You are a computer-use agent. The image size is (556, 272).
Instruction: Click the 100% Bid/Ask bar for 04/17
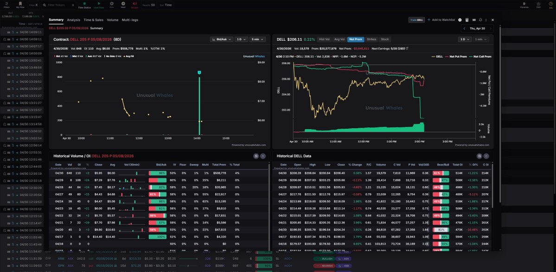click(158, 237)
